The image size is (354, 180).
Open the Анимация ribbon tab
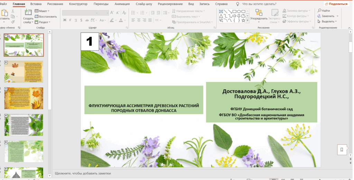point(122,4)
